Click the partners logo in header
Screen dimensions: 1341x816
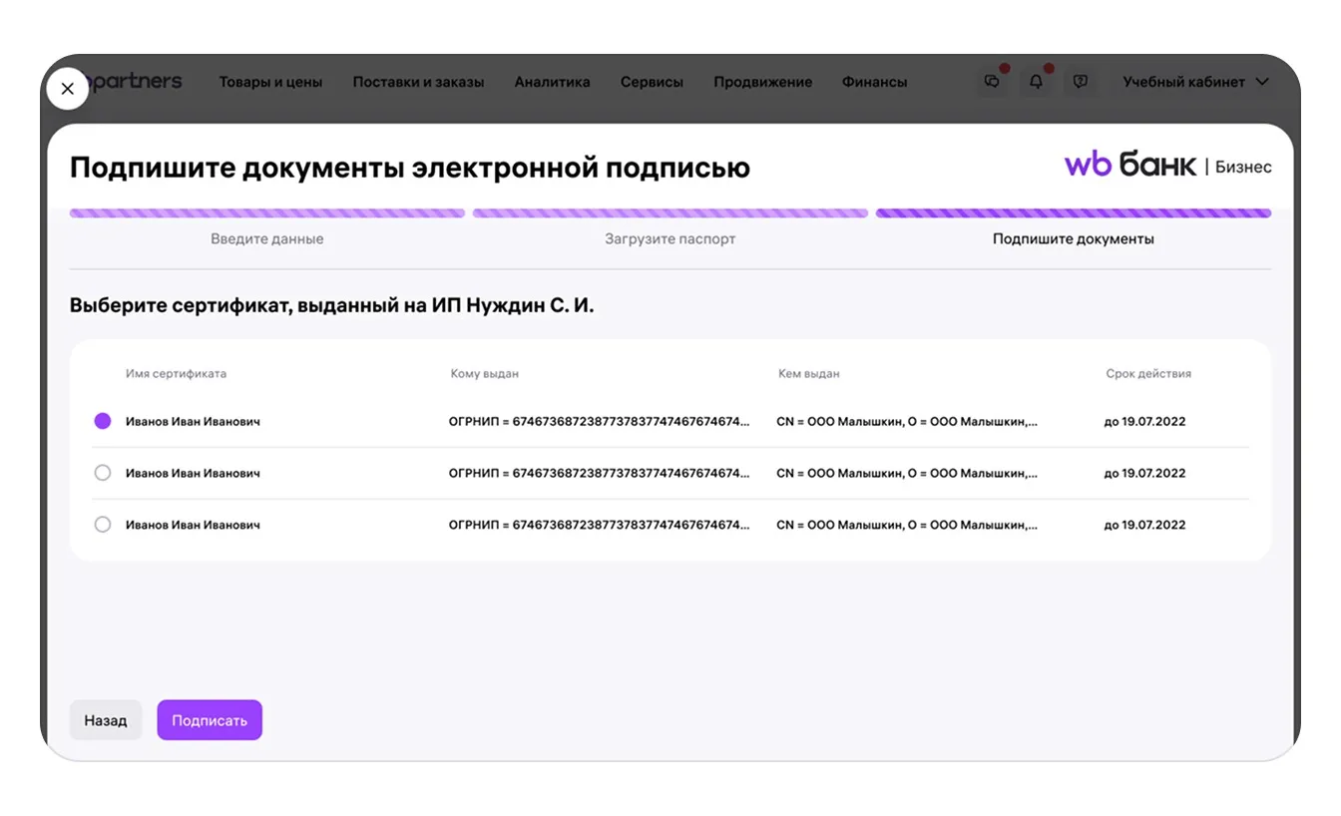pyautogui.click(x=136, y=82)
